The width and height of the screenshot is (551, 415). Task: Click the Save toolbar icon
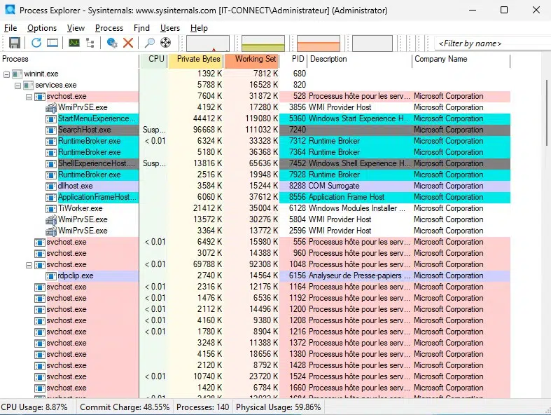click(x=14, y=43)
